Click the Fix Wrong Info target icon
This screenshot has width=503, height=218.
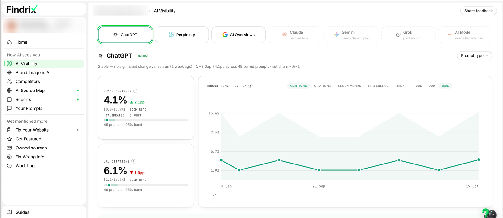point(9,157)
